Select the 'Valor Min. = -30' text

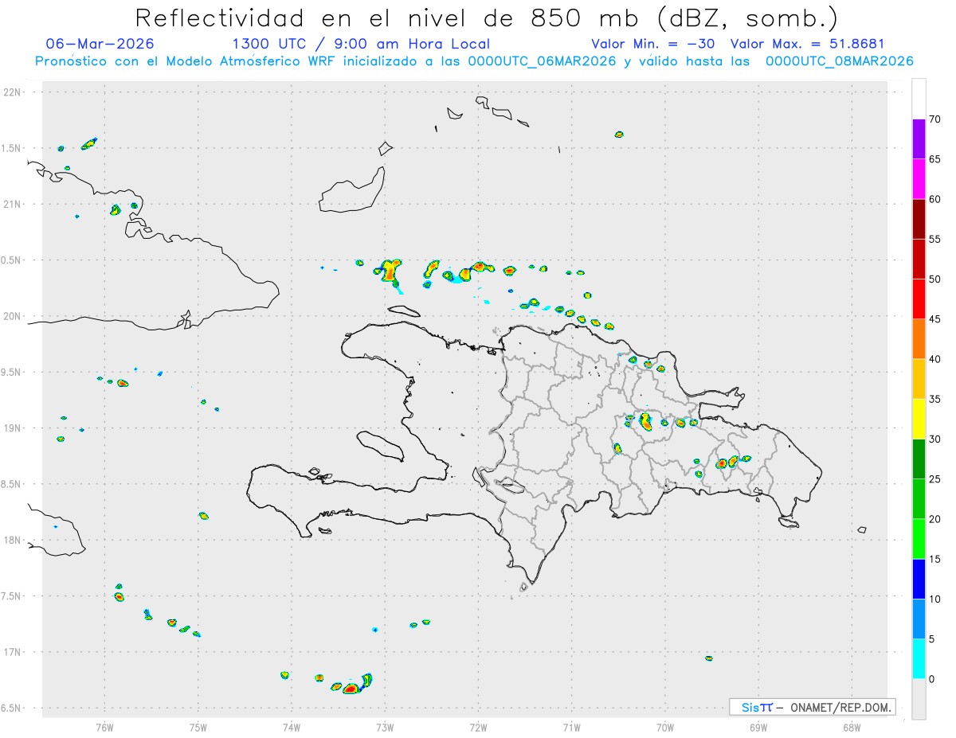click(655, 44)
